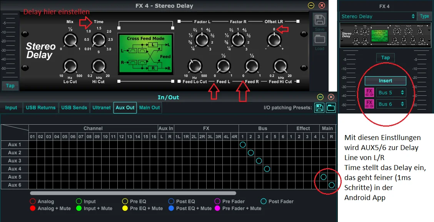The width and height of the screenshot is (434, 222).
Task: Close the In/Out window
Action: pyautogui.click(x=331, y=97)
